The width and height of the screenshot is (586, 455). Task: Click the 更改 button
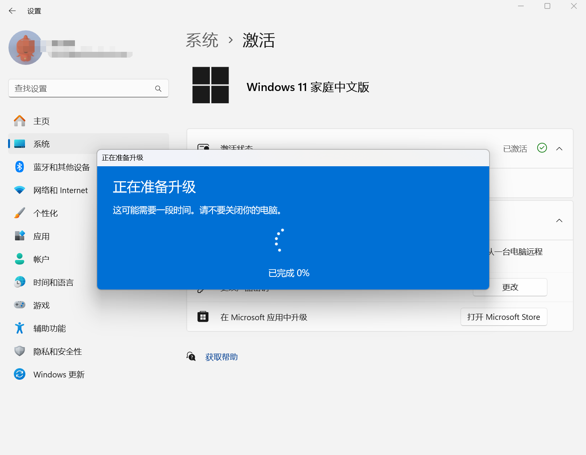tap(510, 287)
